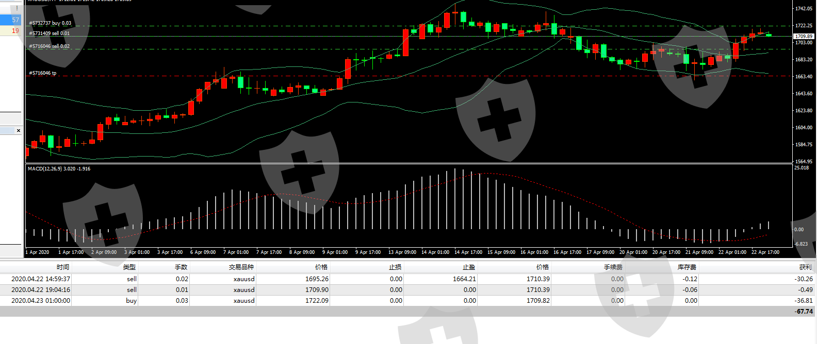Click the 止损 column header
817x344 pixels.
(x=395, y=267)
